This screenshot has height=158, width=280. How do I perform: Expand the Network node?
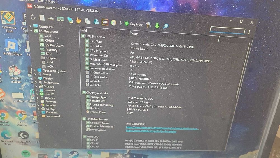[37, 90]
